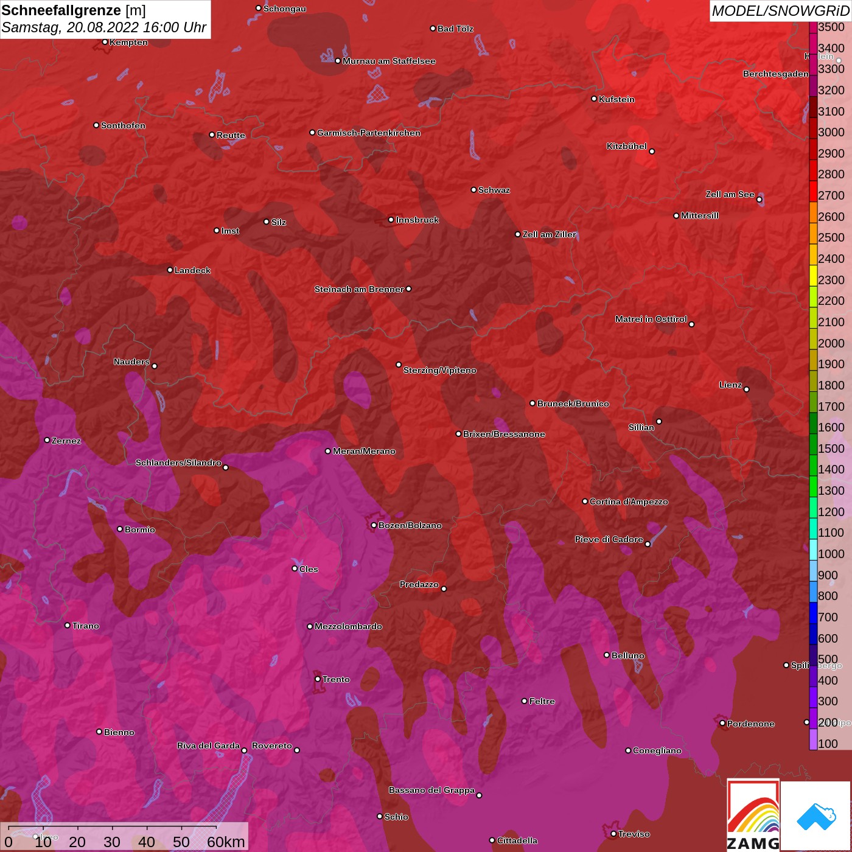The height and width of the screenshot is (852, 852).
Task: Click the Rovereto label
Action: point(272,745)
